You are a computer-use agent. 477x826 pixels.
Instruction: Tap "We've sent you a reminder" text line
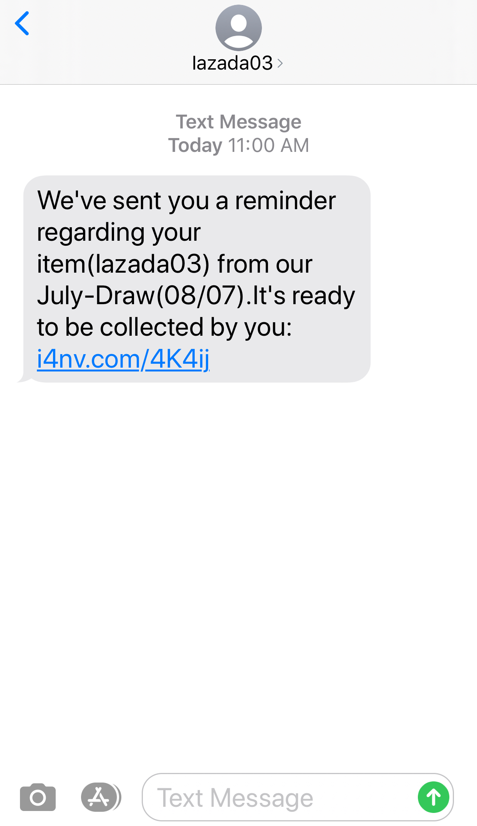point(187,200)
